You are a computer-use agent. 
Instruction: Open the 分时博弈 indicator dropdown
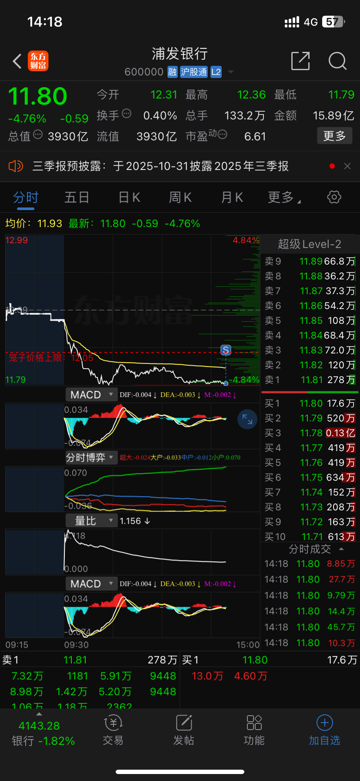[x=92, y=457]
